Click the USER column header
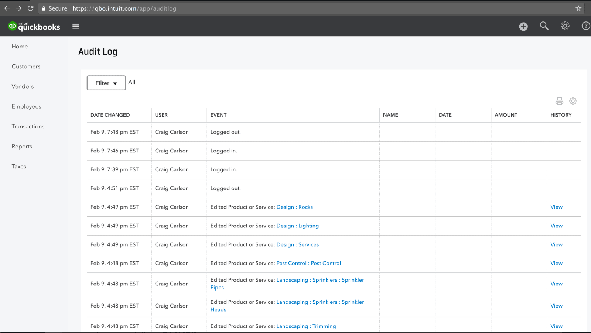The width and height of the screenshot is (591, 333). pos(161,115)
